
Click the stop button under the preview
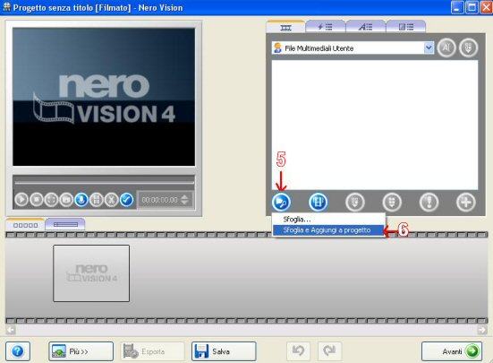[x=37, y=200]
